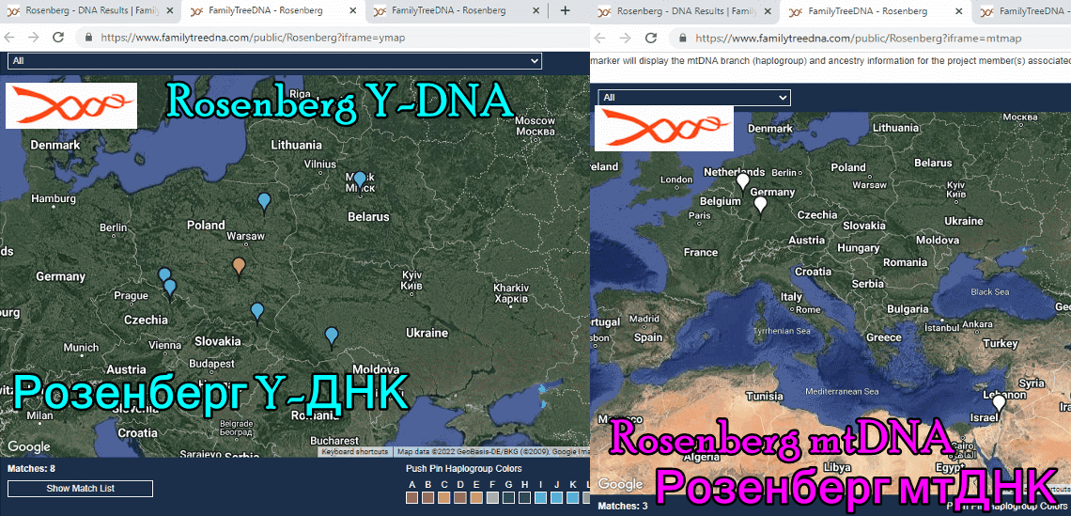Click the Keyboard shortcuts link on Y-DNA map
The width and height of the screenshot is (1071, 516).
coord(354,452)
